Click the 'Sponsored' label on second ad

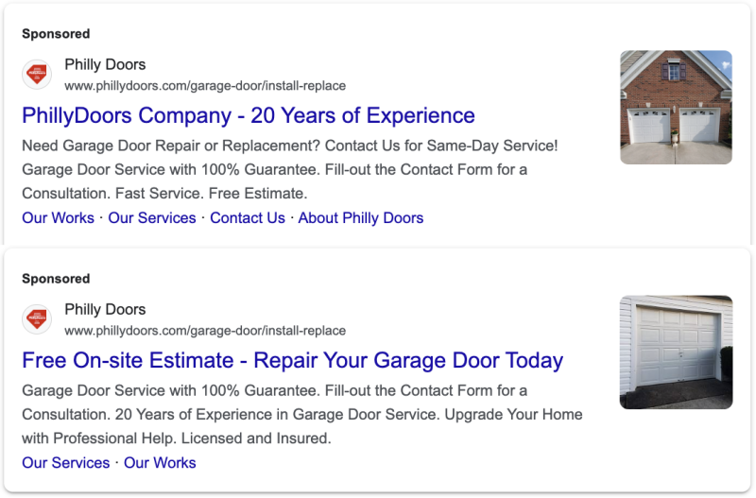[56, 279]
